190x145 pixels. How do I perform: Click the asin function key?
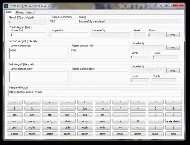point(103,121)
